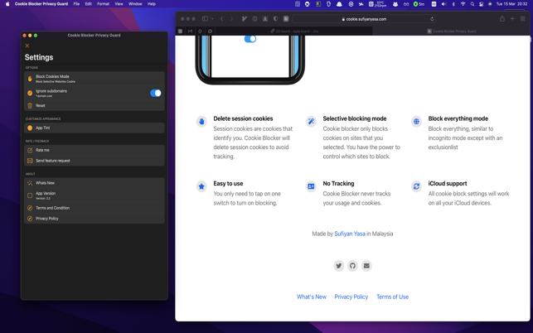Toggle the Ignore subdomains switch

[156, 93]
